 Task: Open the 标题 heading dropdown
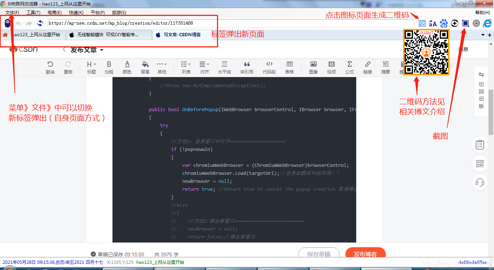pyautogui.click(x=91, y=68)
